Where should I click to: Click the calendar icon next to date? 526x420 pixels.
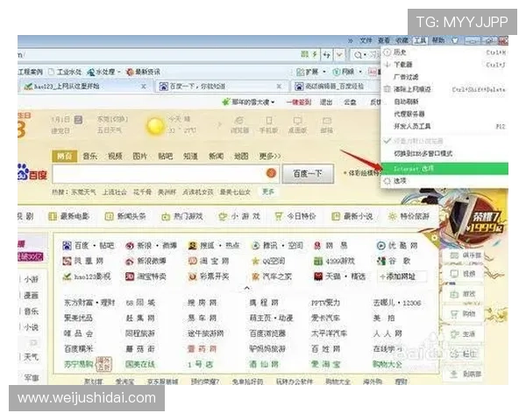[78, 119]
